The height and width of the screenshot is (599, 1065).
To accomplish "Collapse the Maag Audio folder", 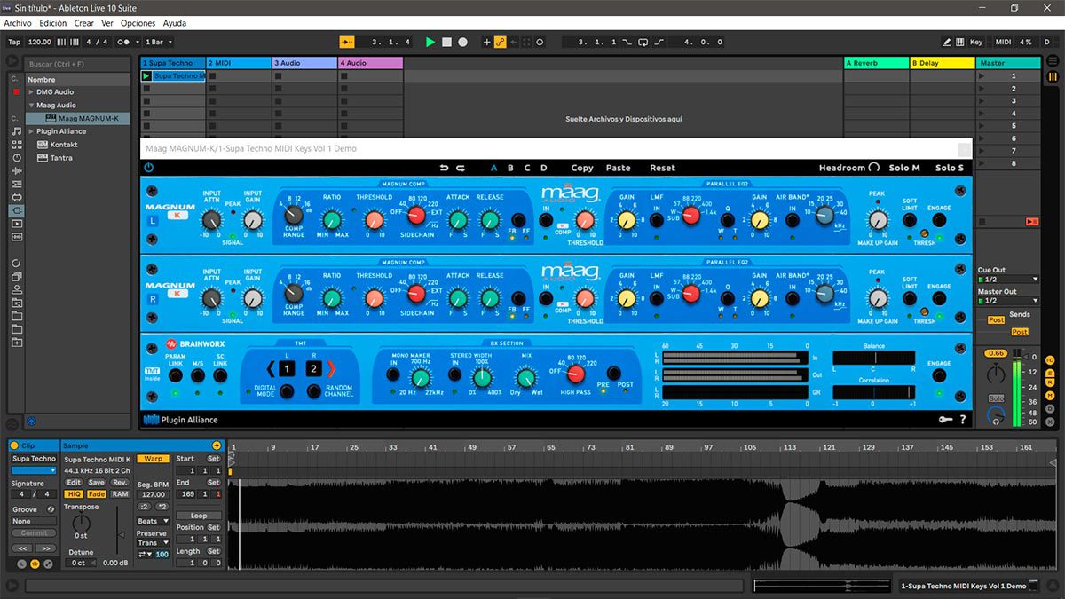I will click(x=32, y=106).
